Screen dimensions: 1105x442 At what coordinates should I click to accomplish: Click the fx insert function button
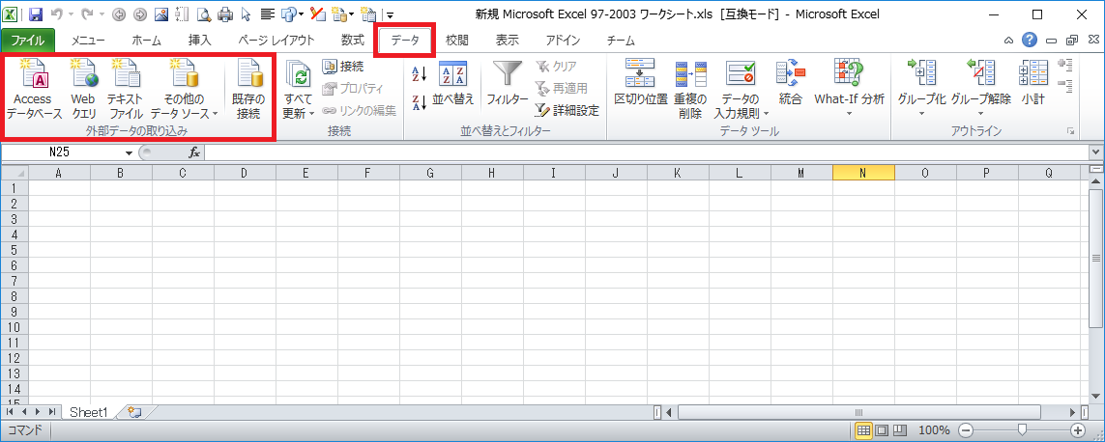pos(194,152)
